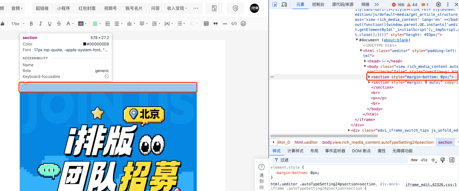Toggle :hov element state panel
Screen dimensions: 459x191
point(414,160)
